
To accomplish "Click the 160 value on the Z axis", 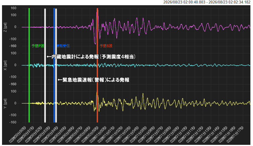I will point(14,8).
